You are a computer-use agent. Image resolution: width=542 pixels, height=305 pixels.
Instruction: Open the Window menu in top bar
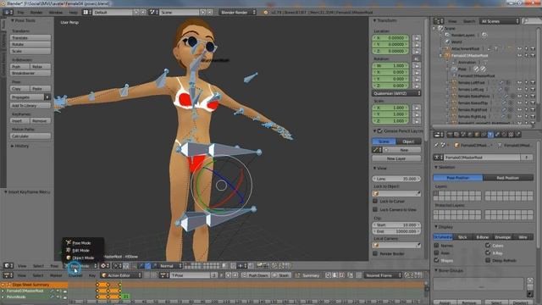coord(55,13)
